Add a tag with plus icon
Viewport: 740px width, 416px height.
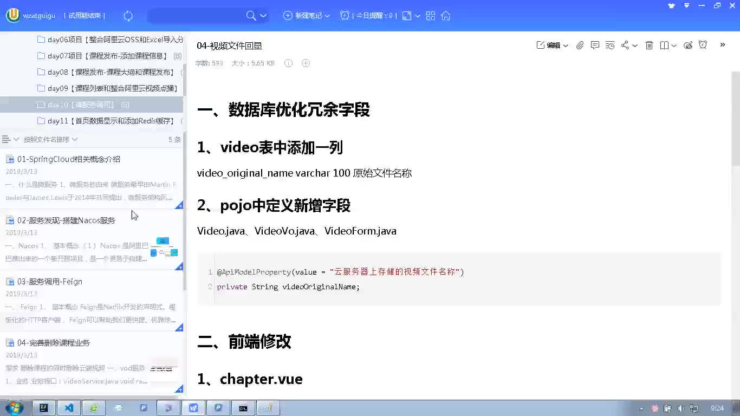tap(306, 63)
